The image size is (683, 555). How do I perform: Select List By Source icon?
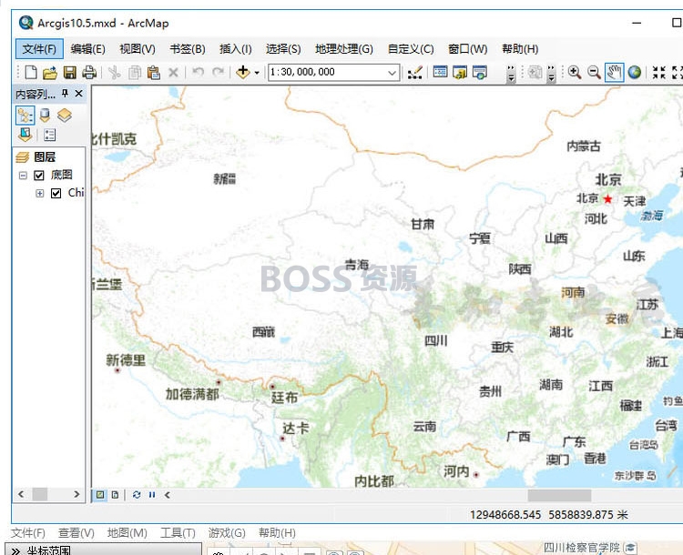coord(45,116)
